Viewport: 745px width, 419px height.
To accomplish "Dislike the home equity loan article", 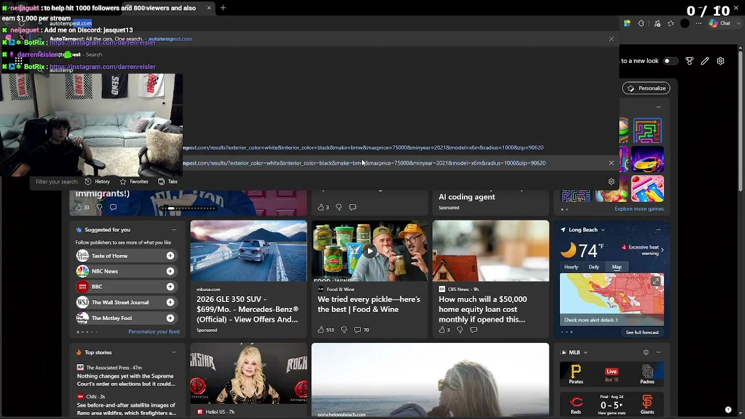I will point(460,330).
